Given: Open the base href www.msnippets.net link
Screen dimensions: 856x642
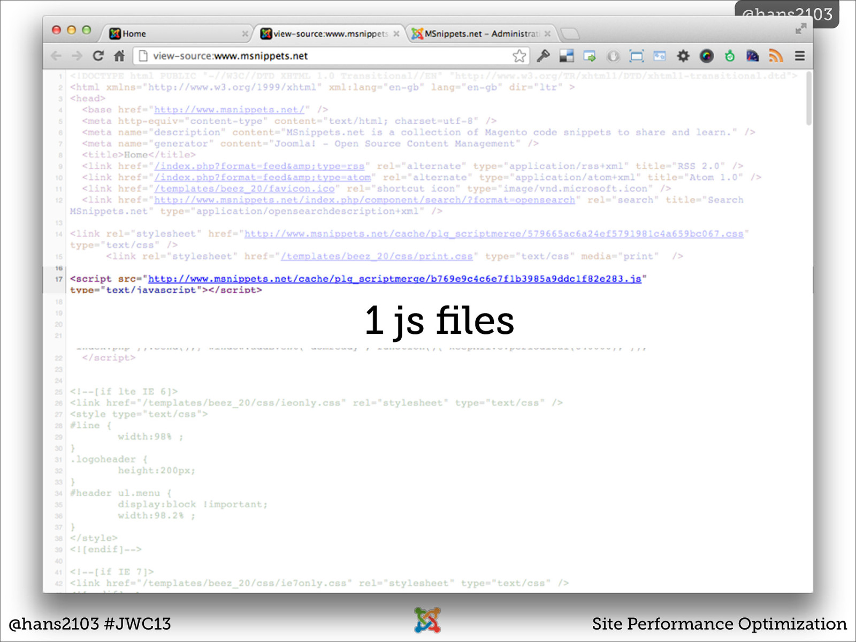Looking at the screenshot, I should [229, 110].
